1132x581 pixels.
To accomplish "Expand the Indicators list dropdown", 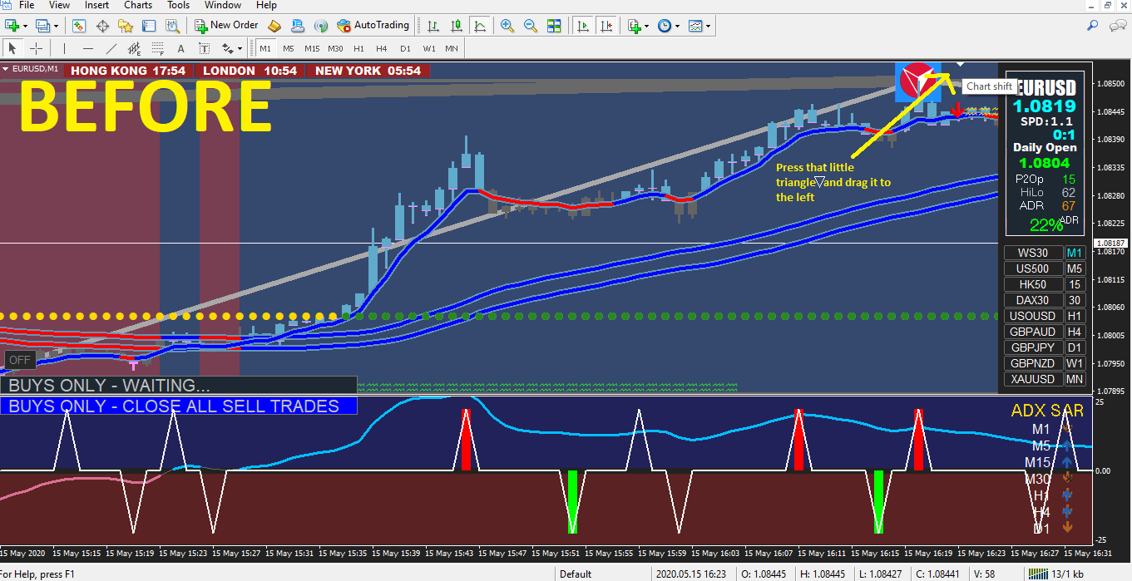I will coord(646,26).
